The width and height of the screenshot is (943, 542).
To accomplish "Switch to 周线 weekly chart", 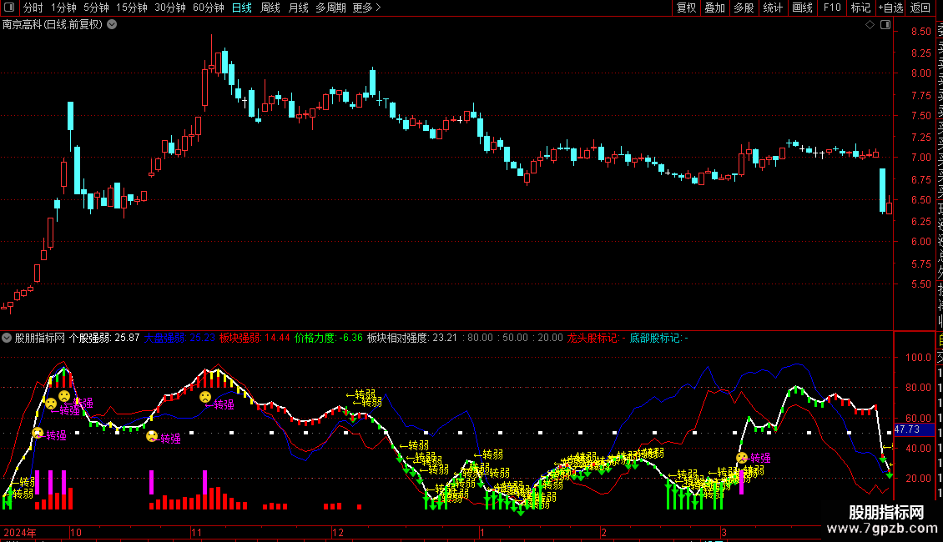I will point(270,8).
